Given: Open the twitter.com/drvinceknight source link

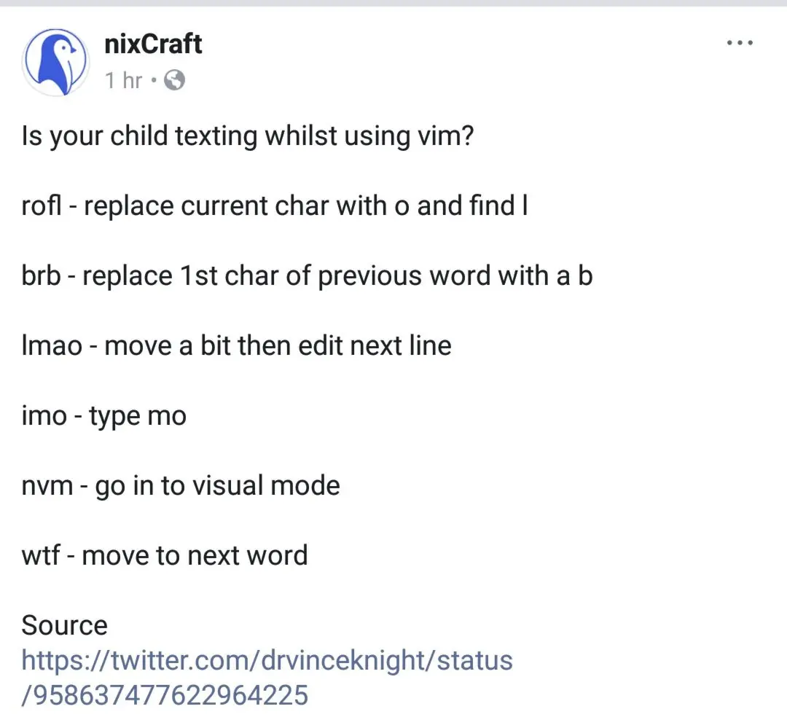Looking at the screenshot, I should tap(267, 661).
